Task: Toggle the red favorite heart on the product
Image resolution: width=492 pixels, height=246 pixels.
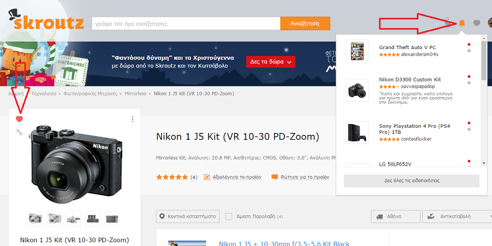Action: point(19,119)
